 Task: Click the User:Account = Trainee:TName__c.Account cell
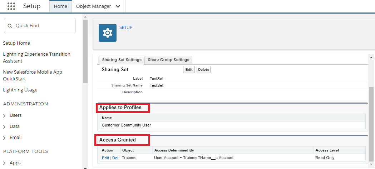pyautogui.click(x=194, y=158)
